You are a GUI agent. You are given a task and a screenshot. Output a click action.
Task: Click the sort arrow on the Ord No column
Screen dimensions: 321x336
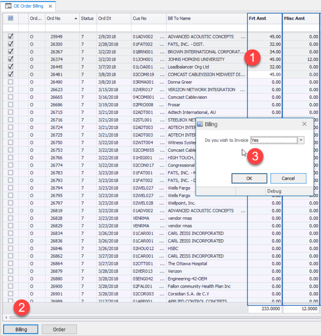tap(75, 18)
